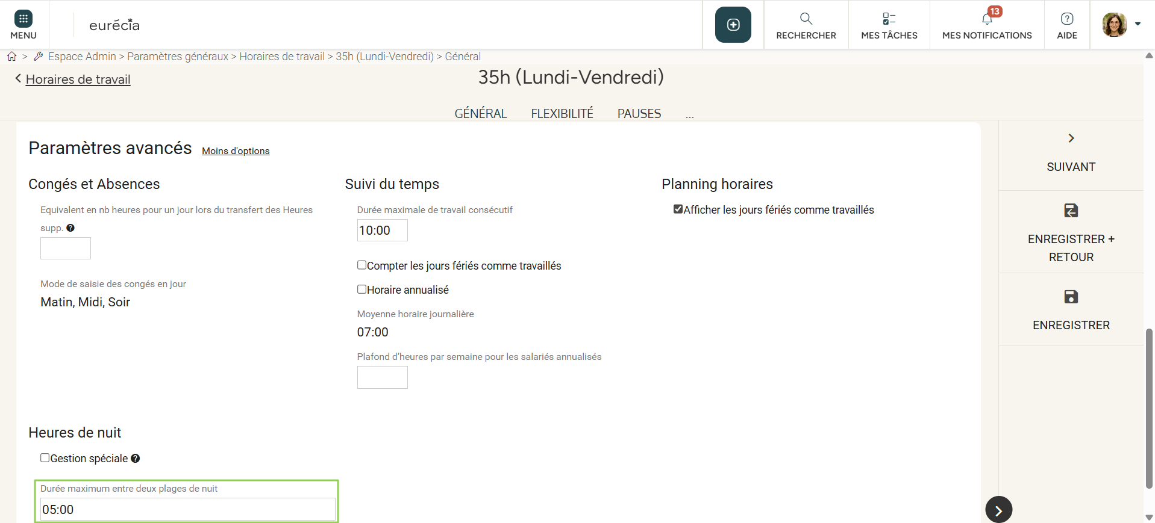Open the main Menu grid icon
The height and width of the screenshot is (523, 1155).
coord(23,19)
